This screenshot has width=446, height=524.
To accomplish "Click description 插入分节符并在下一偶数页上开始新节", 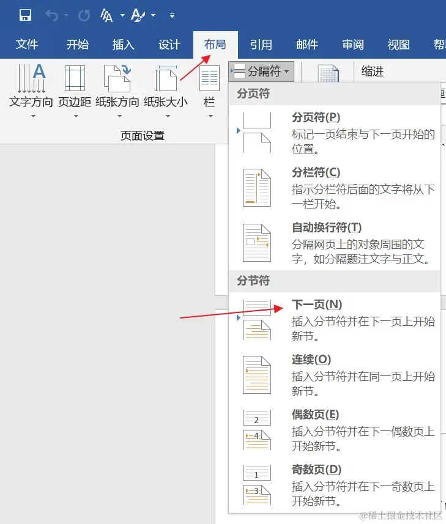I will coord(363,438).
